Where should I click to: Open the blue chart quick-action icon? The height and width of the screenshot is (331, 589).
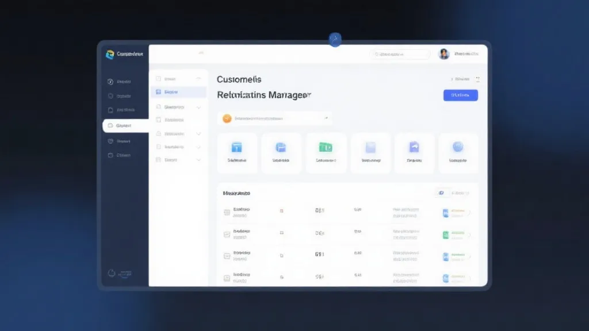(x=281, y=148)
